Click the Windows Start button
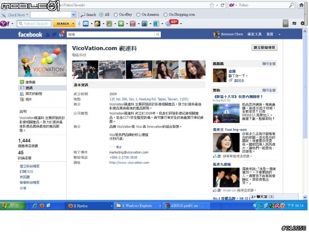 point(12,206)
